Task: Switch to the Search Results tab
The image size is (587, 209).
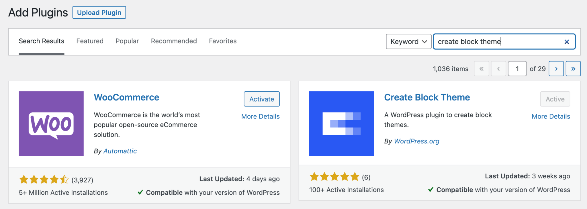Action: pyautogui.click(x=42, y=41)
